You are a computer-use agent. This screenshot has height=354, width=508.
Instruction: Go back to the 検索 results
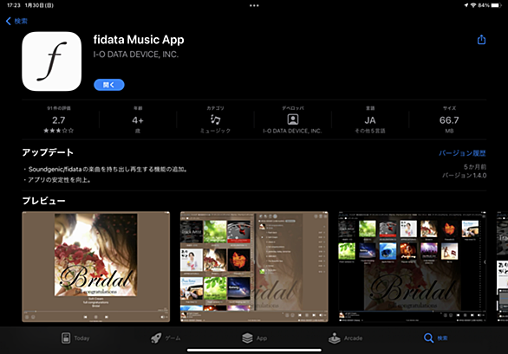pos(16,21)
